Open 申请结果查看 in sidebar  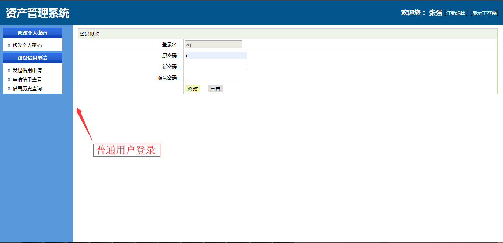27,79
